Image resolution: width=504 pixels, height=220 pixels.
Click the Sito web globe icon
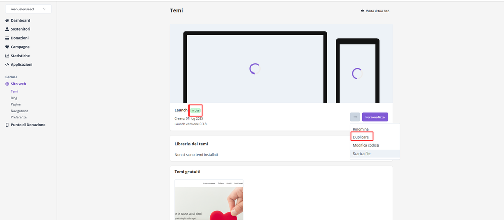click(7, 84)
